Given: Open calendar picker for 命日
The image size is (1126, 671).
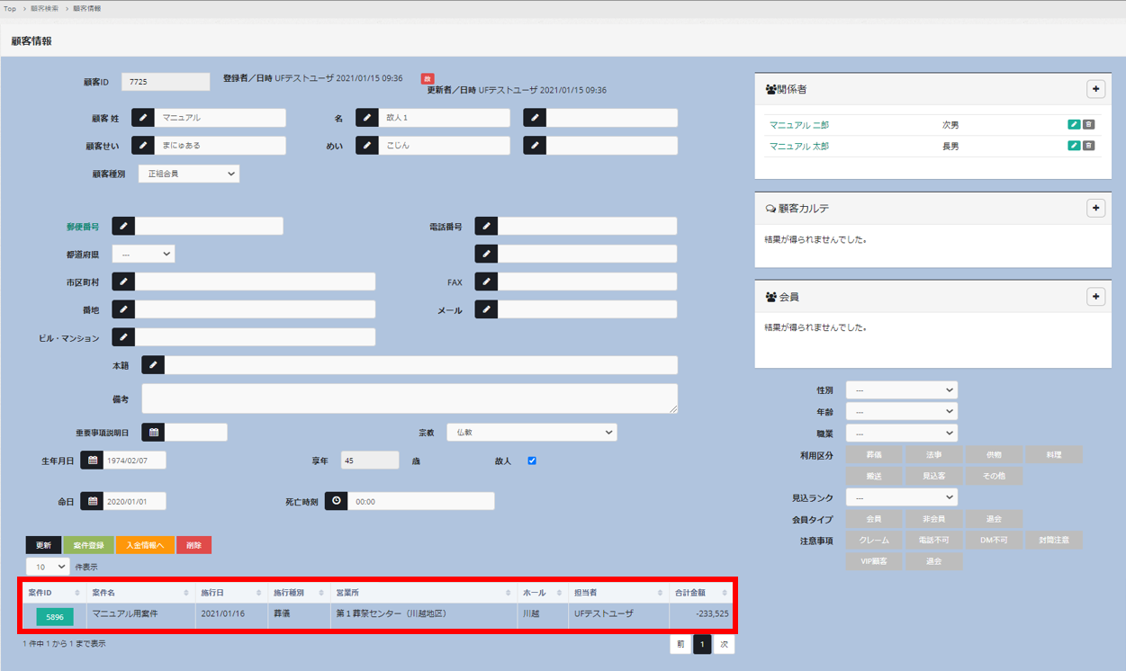Looking at the screenshot, I should (92, 501).
